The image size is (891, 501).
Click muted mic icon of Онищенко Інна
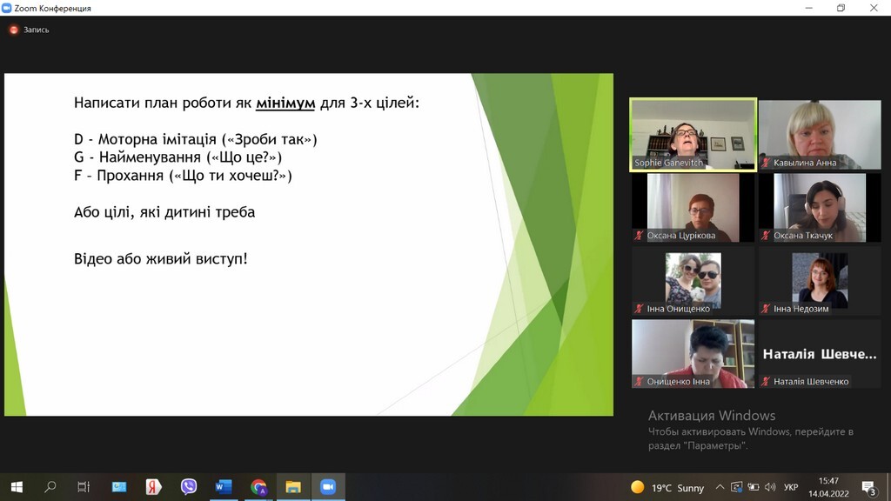point(639,381)
